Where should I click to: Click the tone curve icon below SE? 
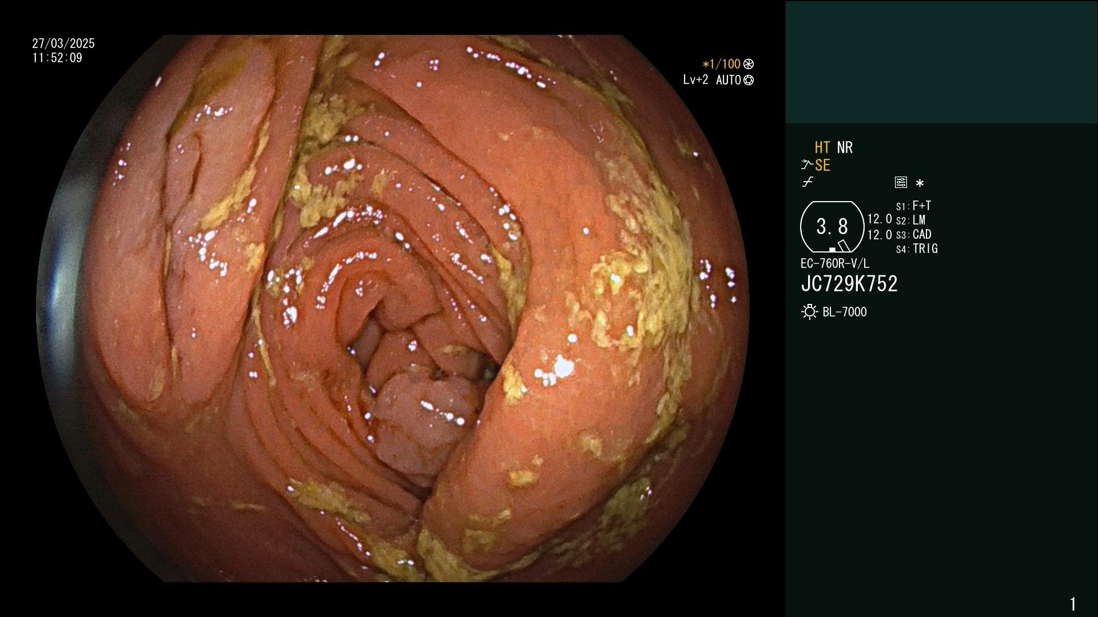pyautogui.click(x=807, y=182)
